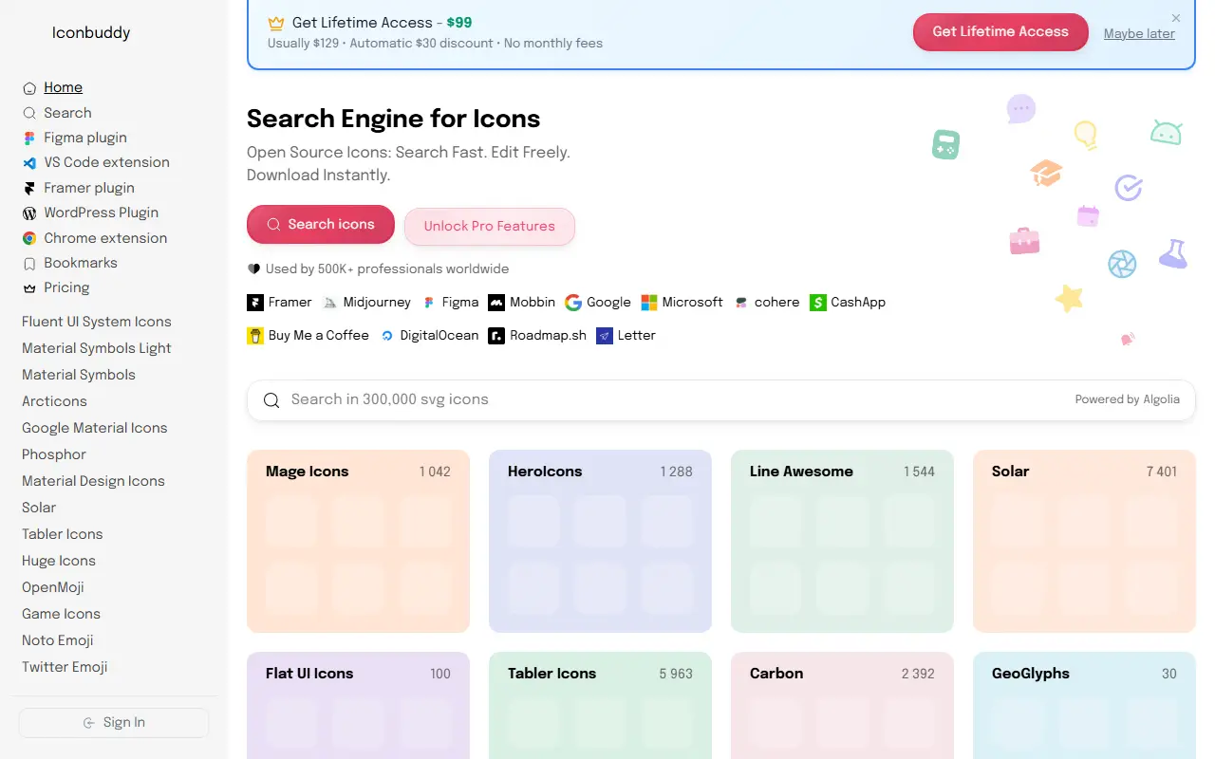Click the Android robot decorative icon
Viewport: 1215px width, 759px height.
pos(1166,132)
